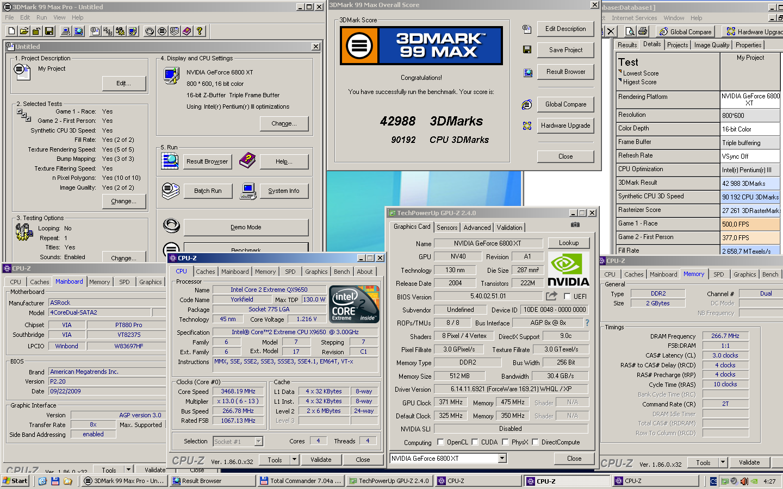This screenshot has height=489, width=783.
Task: Click the Lowest Score entry in Results details
Action: click(x=641, y=73)
